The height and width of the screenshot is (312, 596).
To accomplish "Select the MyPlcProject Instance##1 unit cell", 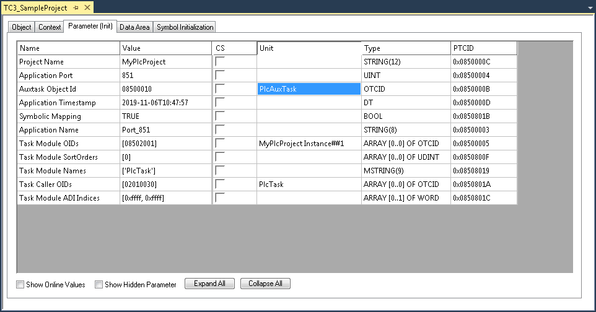I will 309,144.
